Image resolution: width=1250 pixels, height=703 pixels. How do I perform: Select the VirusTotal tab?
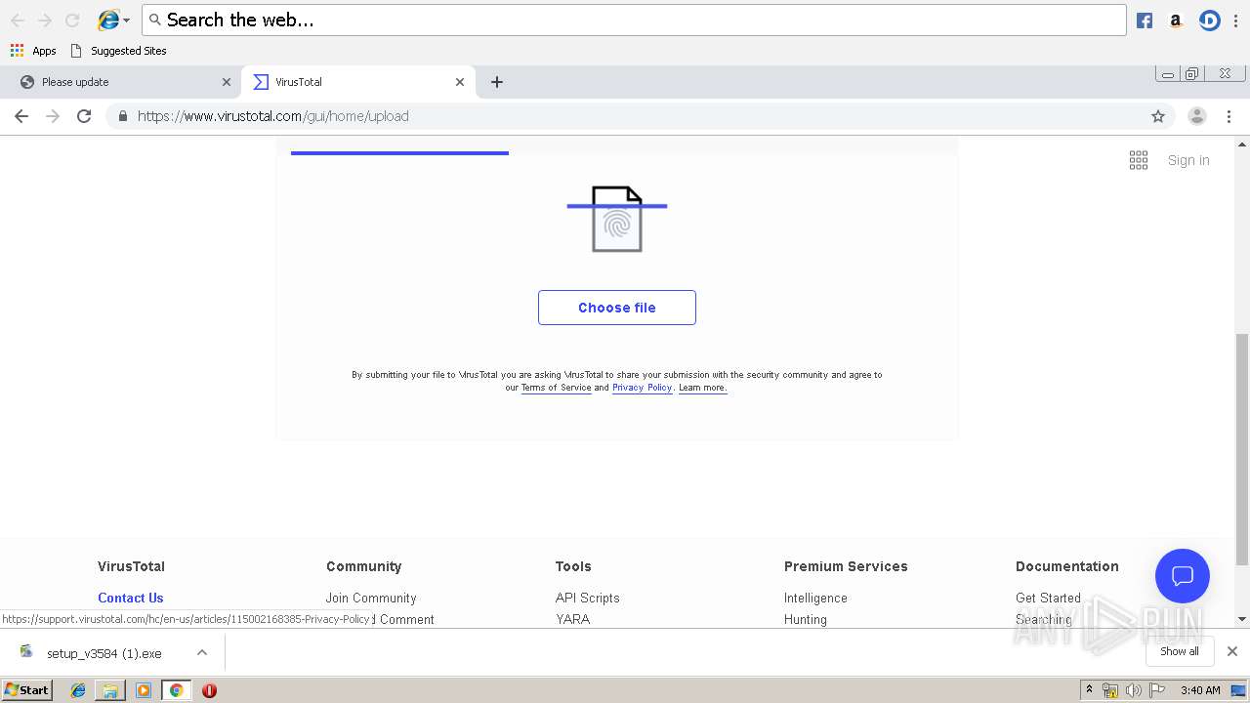(x=357, y=82)
